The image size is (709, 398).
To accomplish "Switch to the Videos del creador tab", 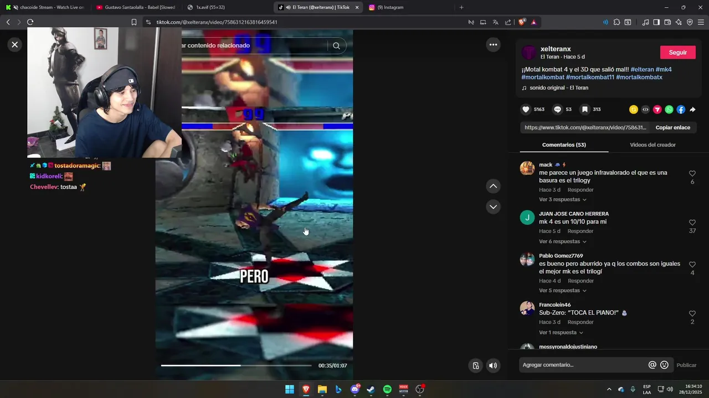I will 653,145.
